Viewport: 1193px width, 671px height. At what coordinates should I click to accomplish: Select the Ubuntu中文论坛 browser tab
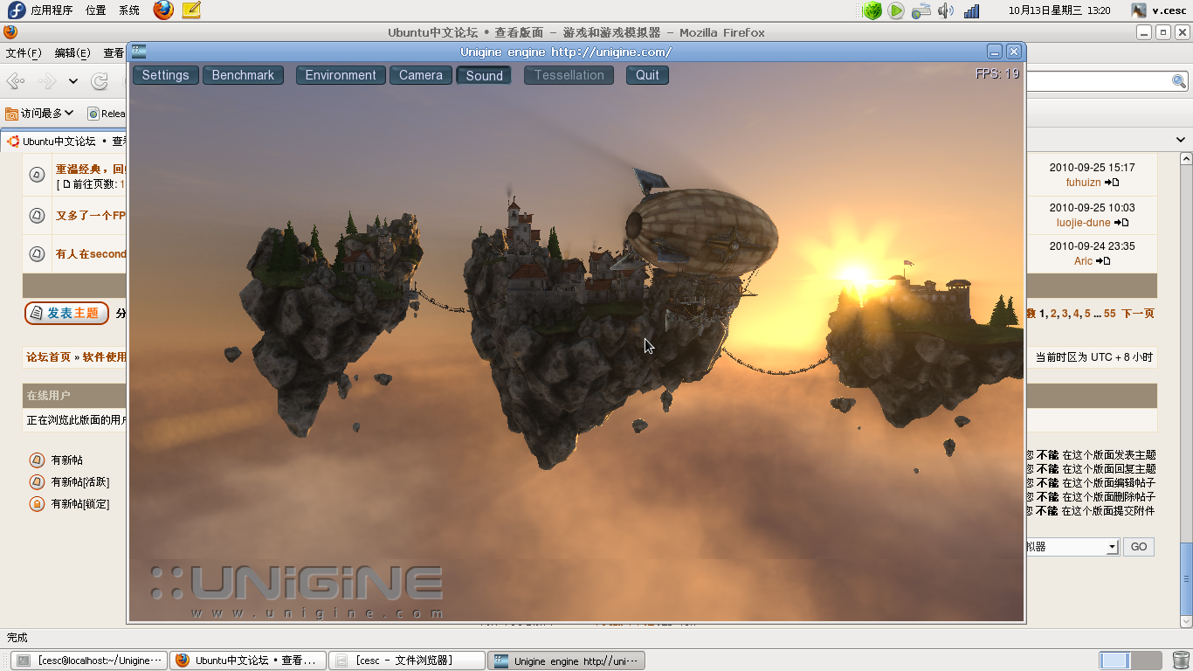(65, 141)
